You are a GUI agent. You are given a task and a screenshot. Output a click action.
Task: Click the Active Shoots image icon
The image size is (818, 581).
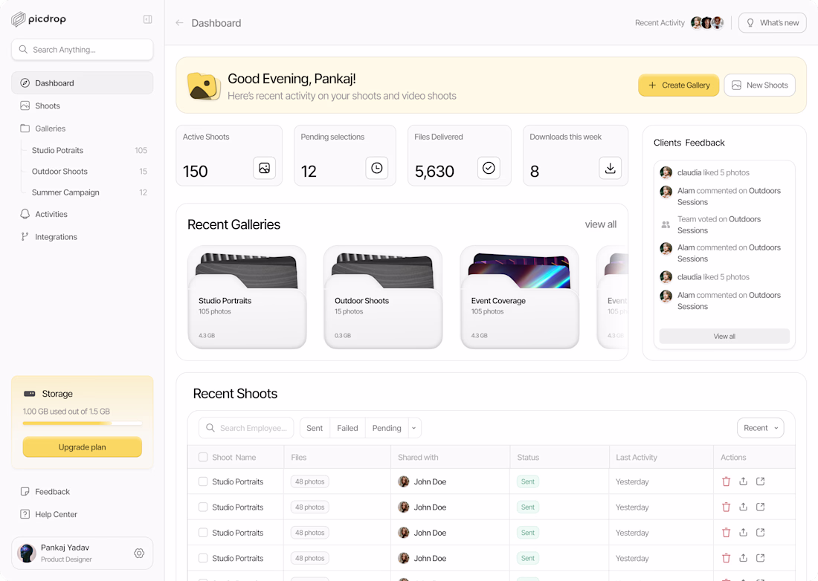point(265,168)
